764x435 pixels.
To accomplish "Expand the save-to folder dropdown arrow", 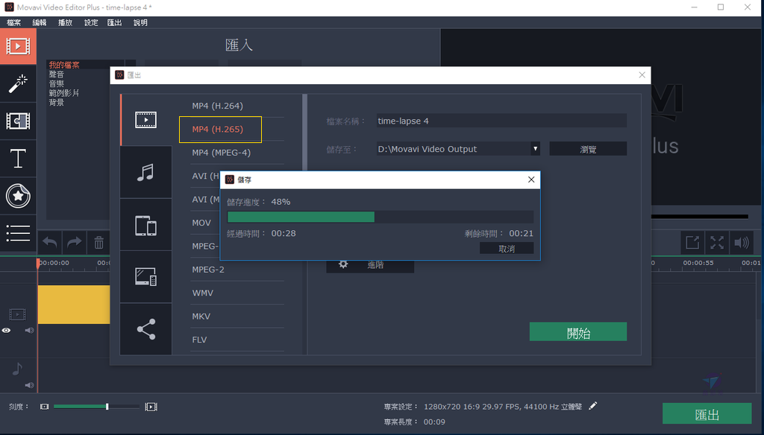I will click(536, 149).
